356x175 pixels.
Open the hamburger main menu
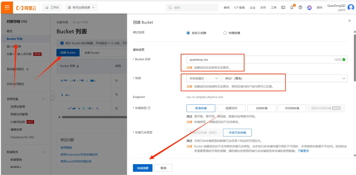7,7
